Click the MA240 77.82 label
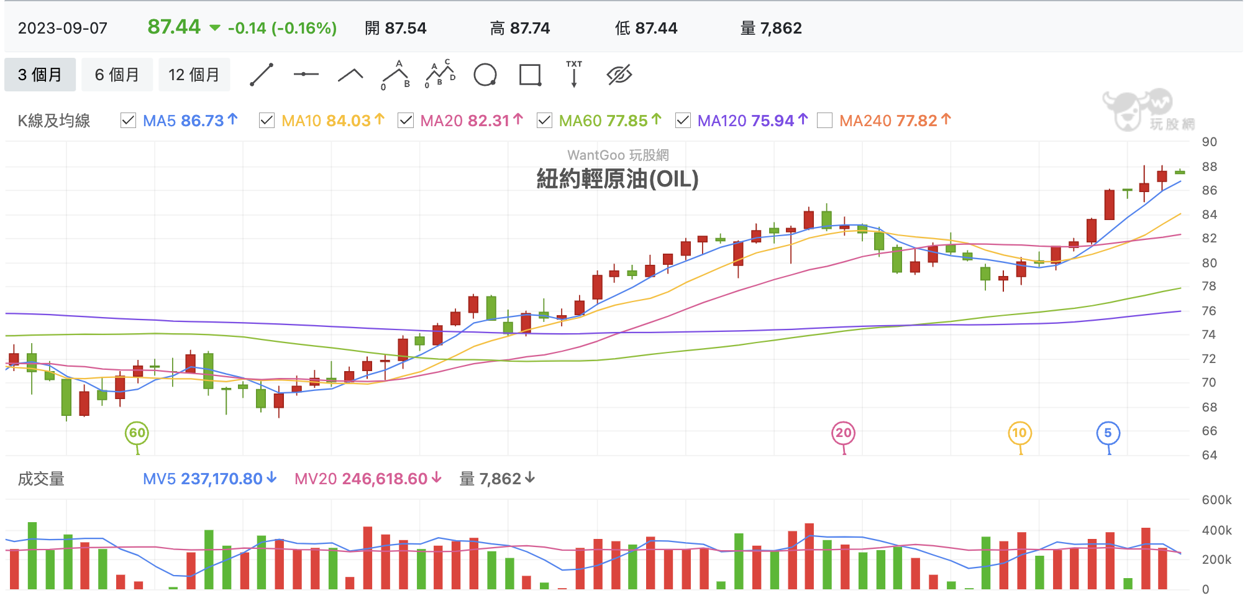1245x598 pixels. (895, 121)
